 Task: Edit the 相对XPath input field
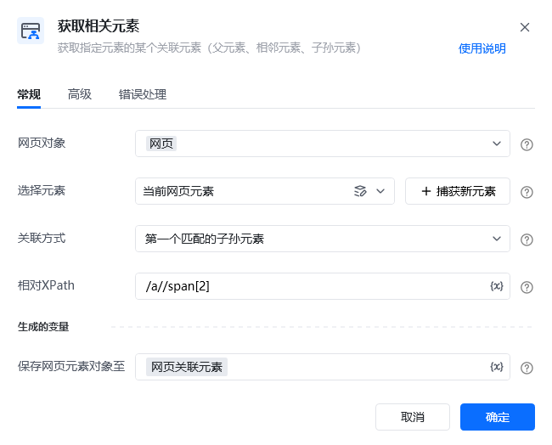tap(323, 286)
